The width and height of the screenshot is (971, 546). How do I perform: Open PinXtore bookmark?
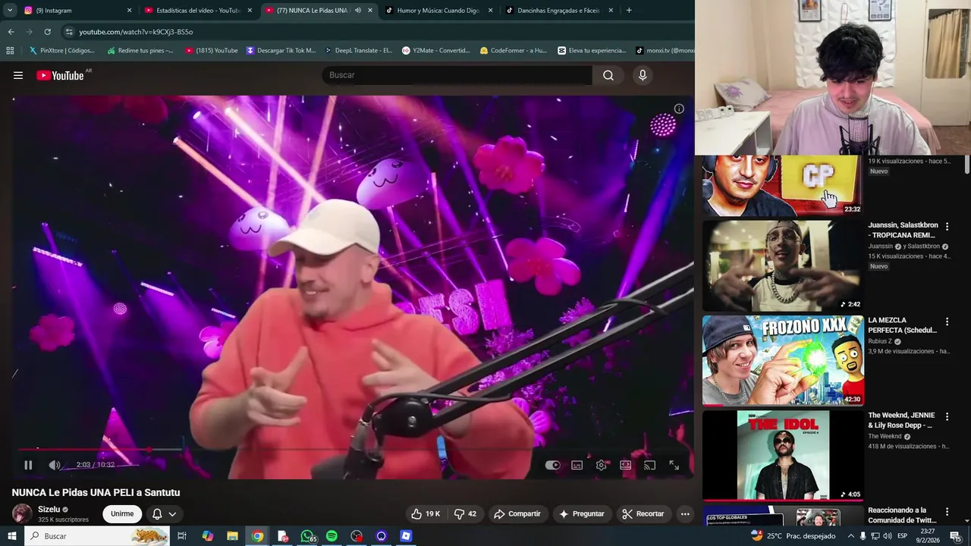click(x=62, y=51)
